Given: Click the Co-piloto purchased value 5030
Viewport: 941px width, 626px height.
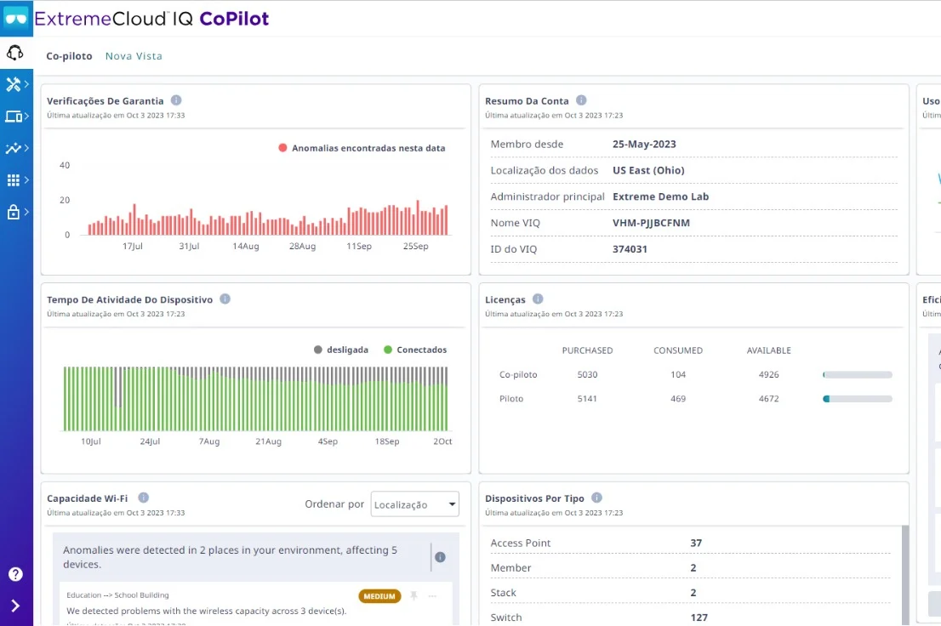Looking at the screenshot, I should click(x=588, y=374).
